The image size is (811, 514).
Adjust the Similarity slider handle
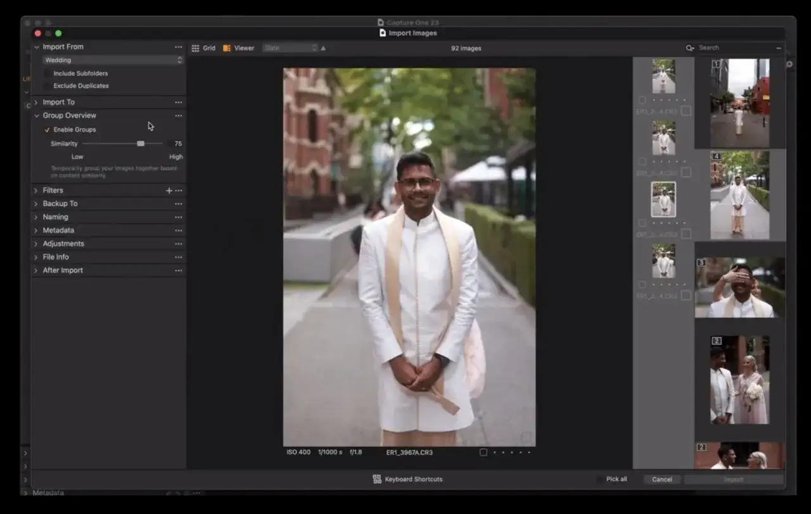pyautogui.click(x=141, y=144)
